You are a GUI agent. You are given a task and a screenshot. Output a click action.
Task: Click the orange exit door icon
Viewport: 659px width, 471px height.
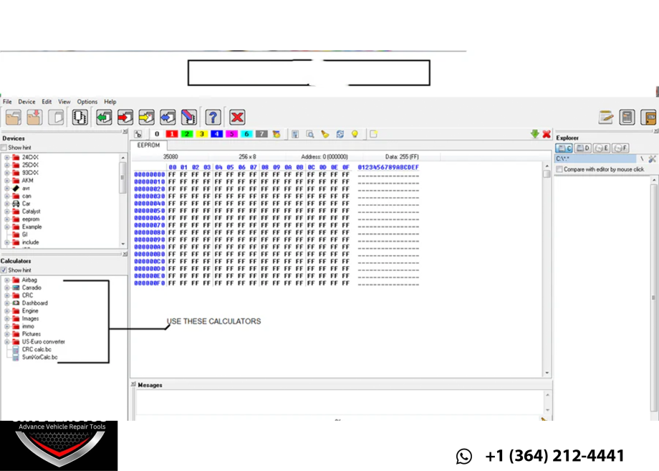(648, 118)
